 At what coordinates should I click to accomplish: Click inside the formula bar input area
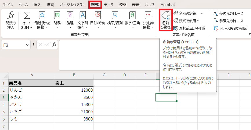point(109,55)
